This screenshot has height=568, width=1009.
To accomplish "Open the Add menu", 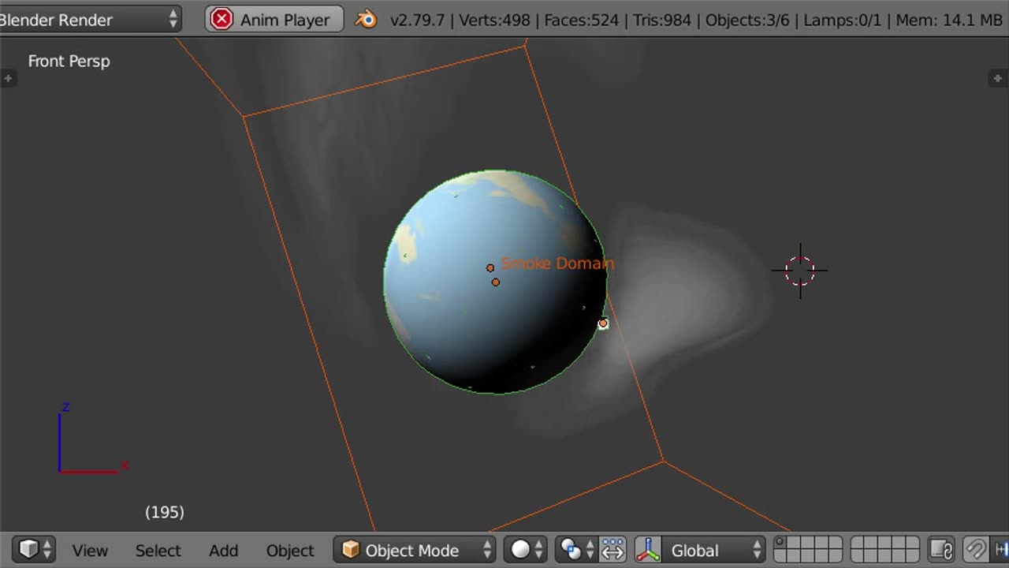I will tap(223, 550).
